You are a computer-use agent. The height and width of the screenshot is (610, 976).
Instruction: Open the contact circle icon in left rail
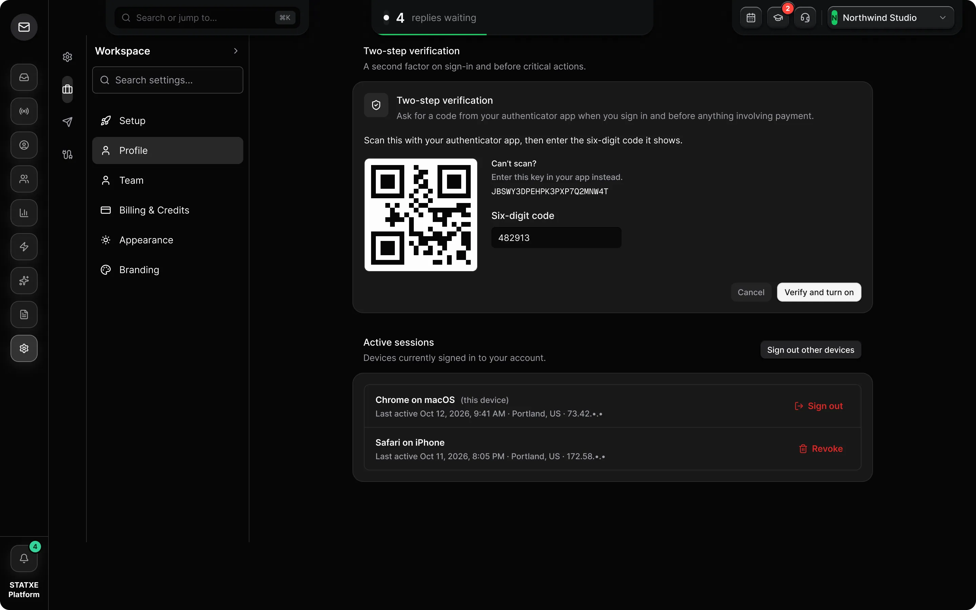click(x=24, y=145)
